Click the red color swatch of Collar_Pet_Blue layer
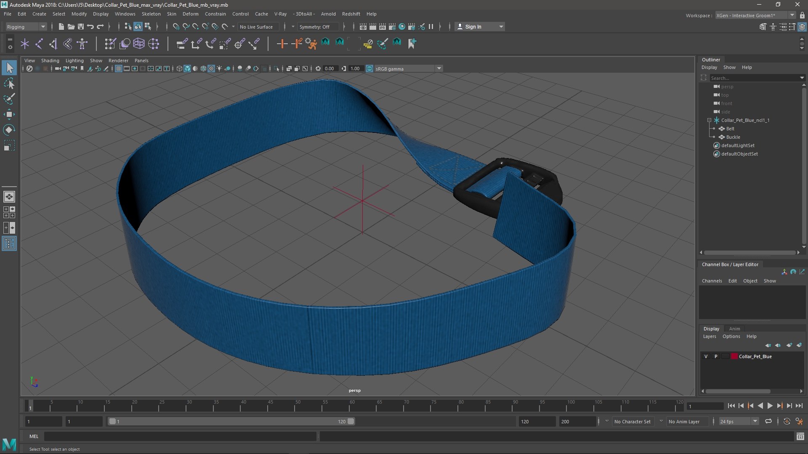808x454 pixels. tap(734, 356)
